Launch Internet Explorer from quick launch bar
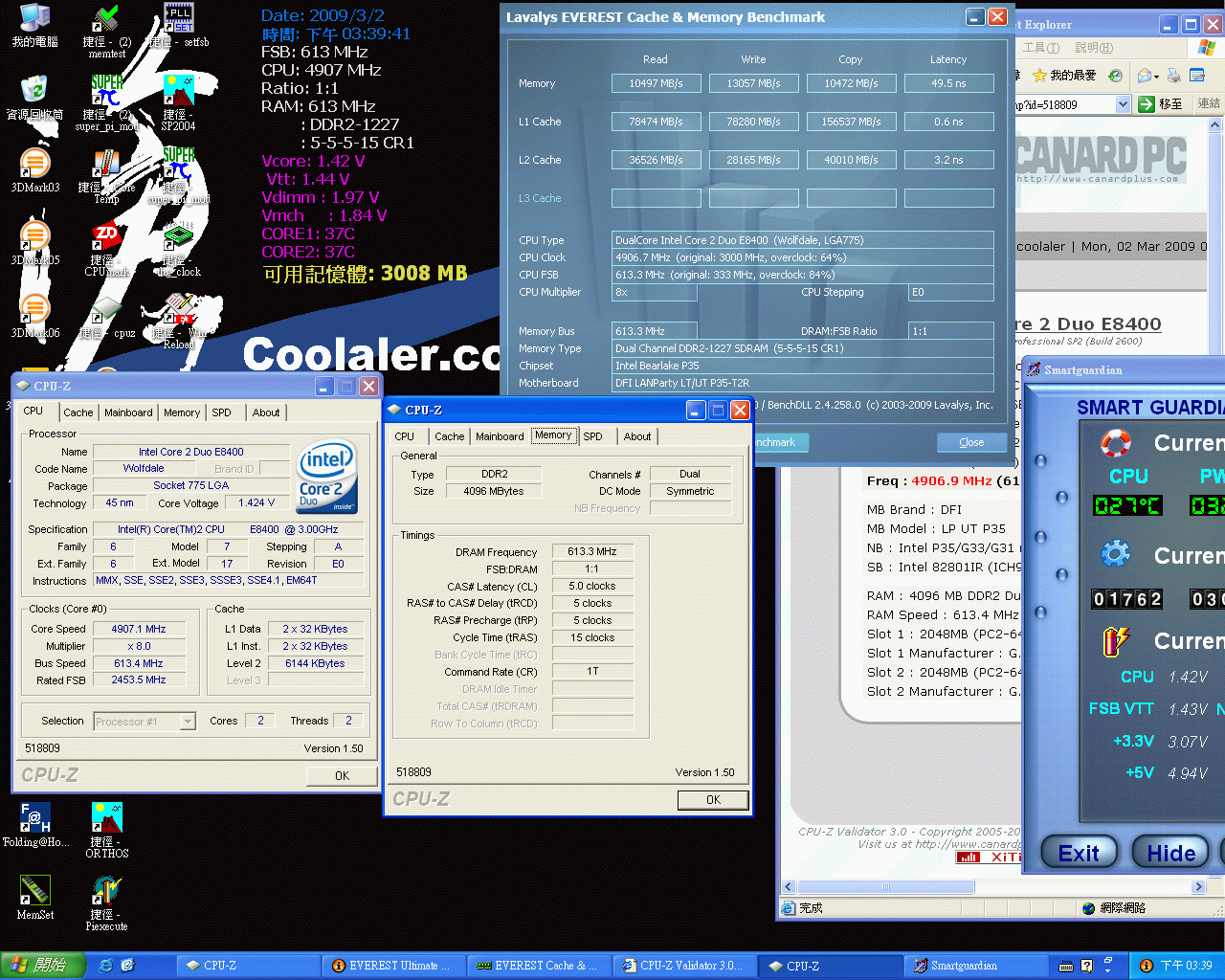This screenshot has height=980, width=1225. pyautogui.click(x=105, y=966)
